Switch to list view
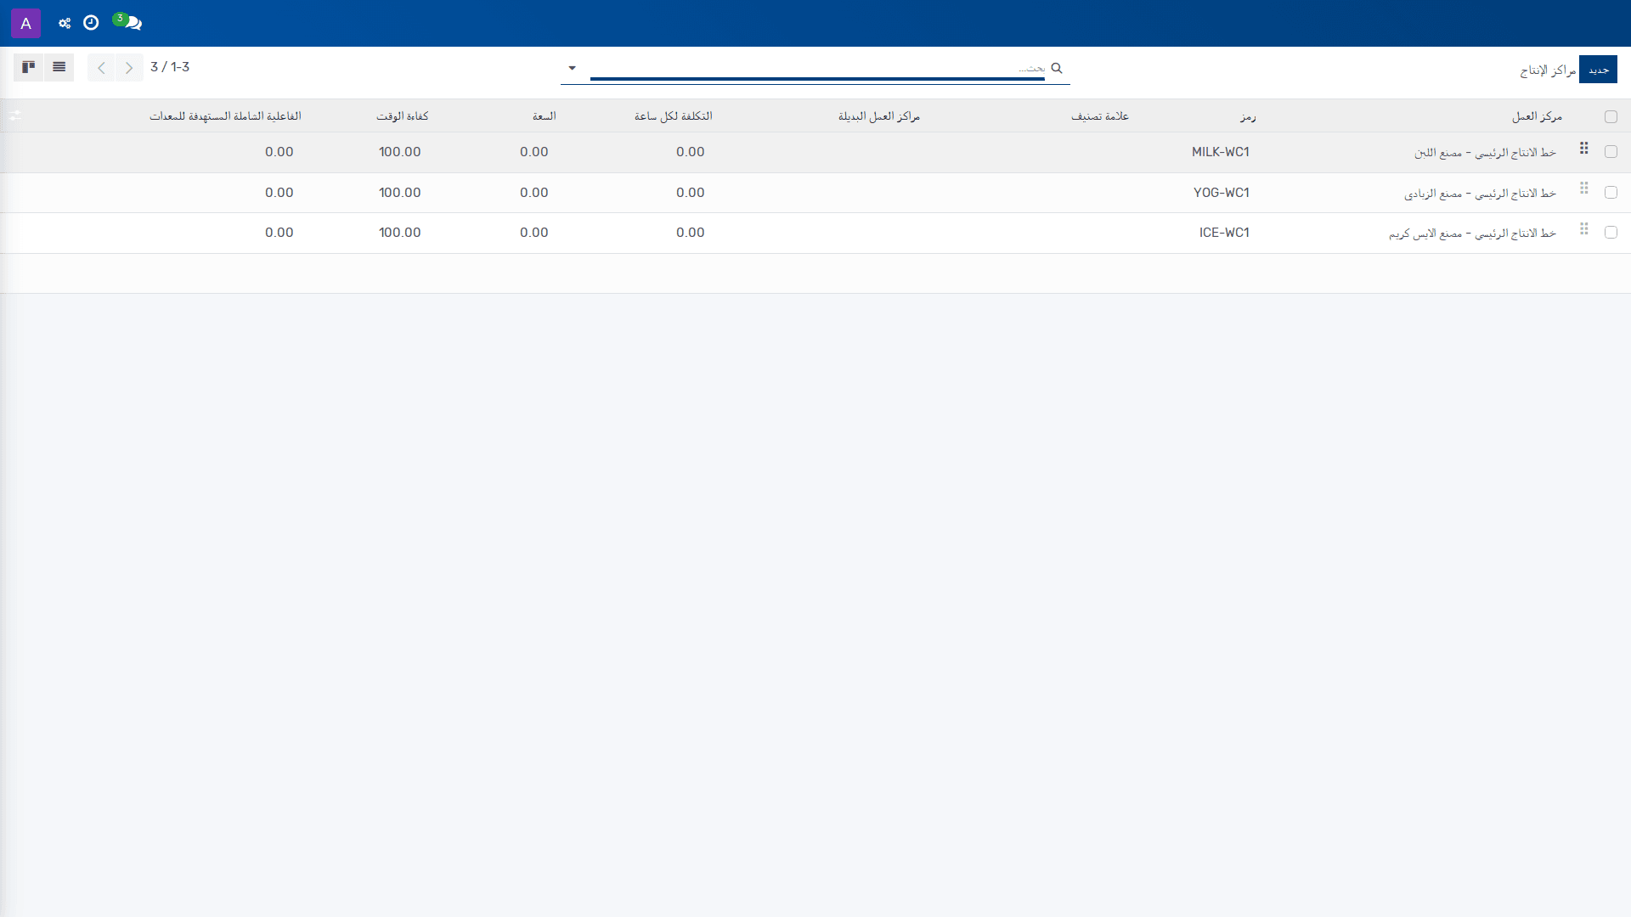The height and width of the screenshot is (917, 1631). click(x=59, y=67)
